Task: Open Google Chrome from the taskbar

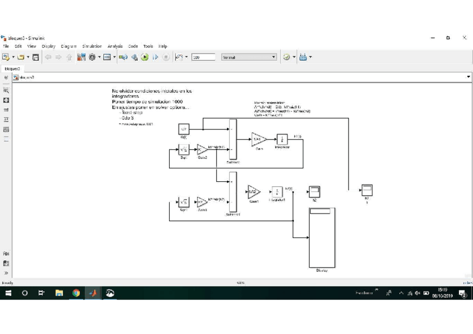Action: tap(76, 293)
